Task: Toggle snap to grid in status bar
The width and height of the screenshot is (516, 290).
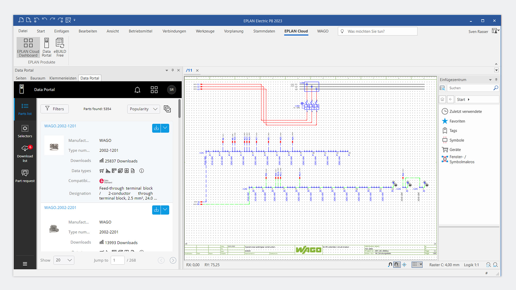Action: click(x=397, y=265)
